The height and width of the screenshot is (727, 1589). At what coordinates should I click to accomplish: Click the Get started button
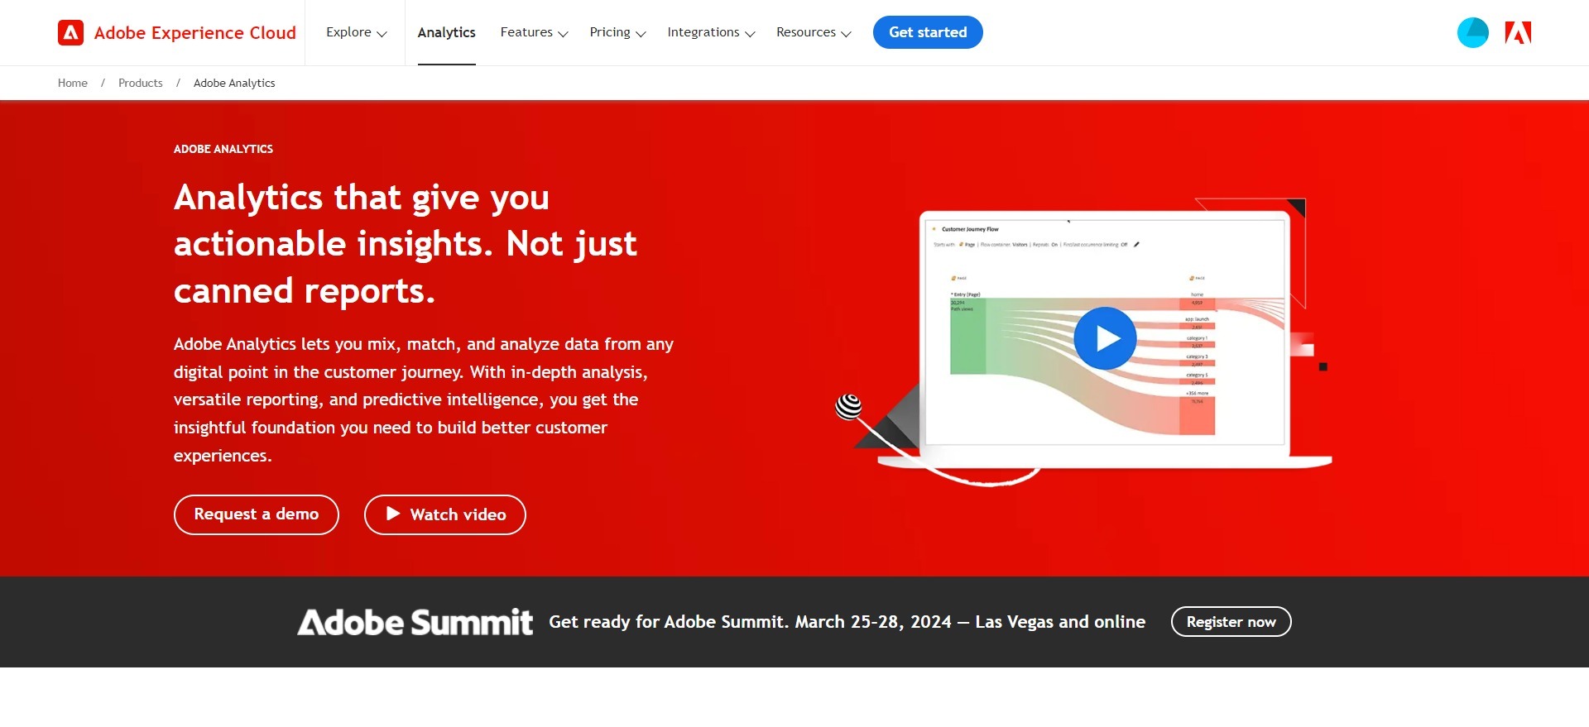(928, 33)
